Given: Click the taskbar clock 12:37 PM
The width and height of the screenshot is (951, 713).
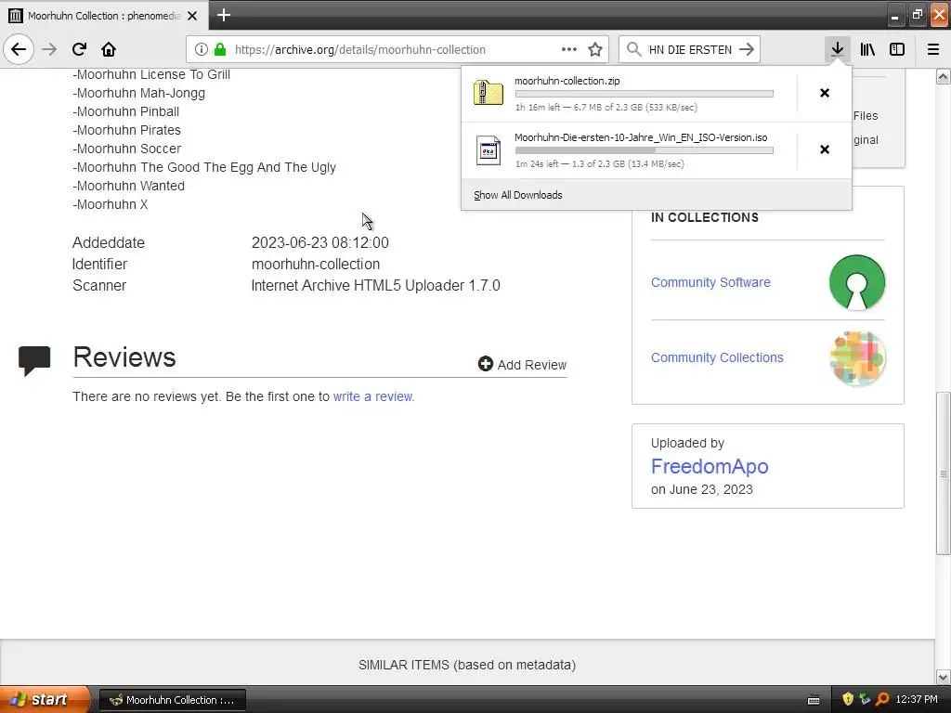Looking at the screenshot, I should 917,700.
